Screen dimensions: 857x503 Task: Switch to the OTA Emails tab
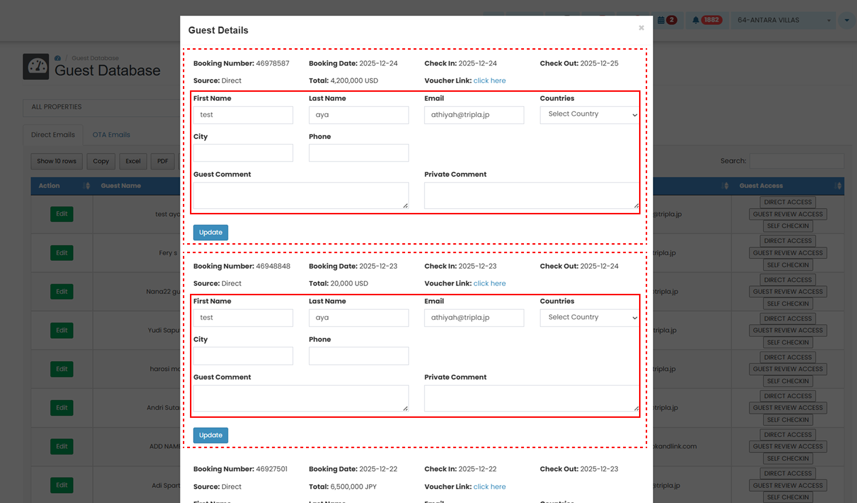(110, 134)
